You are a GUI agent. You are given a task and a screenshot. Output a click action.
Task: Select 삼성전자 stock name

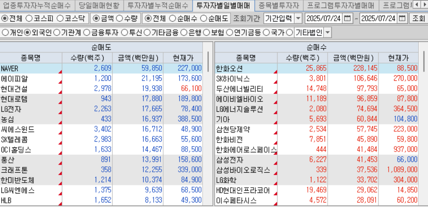point(229,160)
